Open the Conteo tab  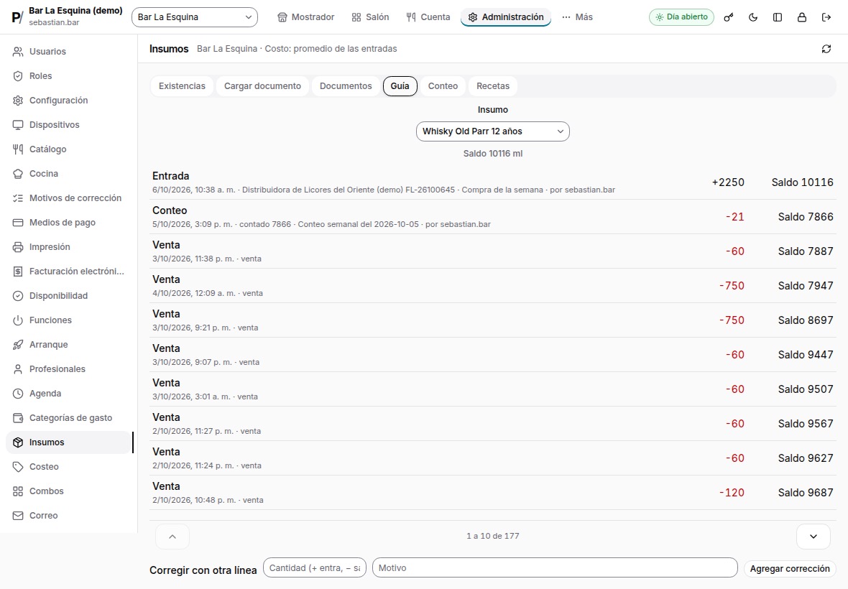(x=443, y=86)
